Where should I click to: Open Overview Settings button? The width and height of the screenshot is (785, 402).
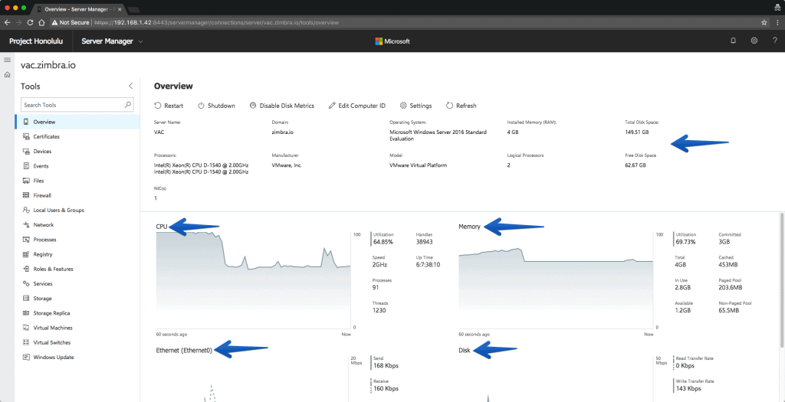pyautogui.click(x=416, y=106)
